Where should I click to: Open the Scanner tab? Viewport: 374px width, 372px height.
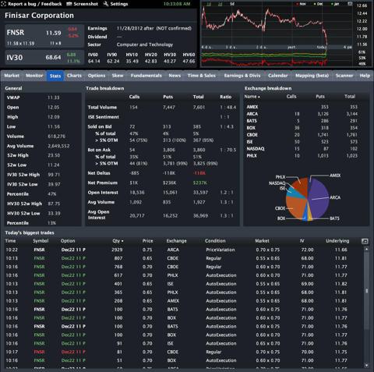click(344, 76)
